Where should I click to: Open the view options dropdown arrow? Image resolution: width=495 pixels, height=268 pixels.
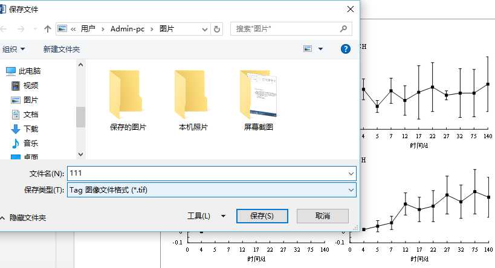pos(320,49)
